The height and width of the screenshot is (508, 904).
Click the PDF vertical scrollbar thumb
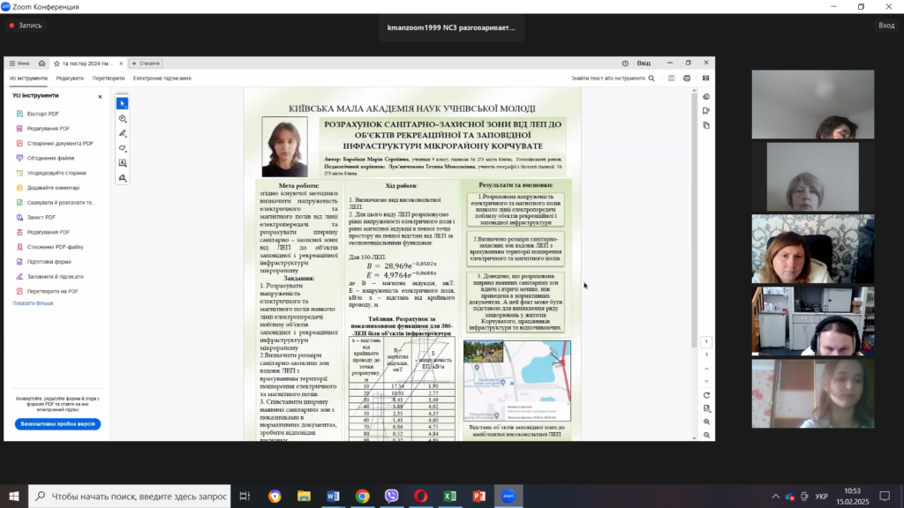click(694, 220)
